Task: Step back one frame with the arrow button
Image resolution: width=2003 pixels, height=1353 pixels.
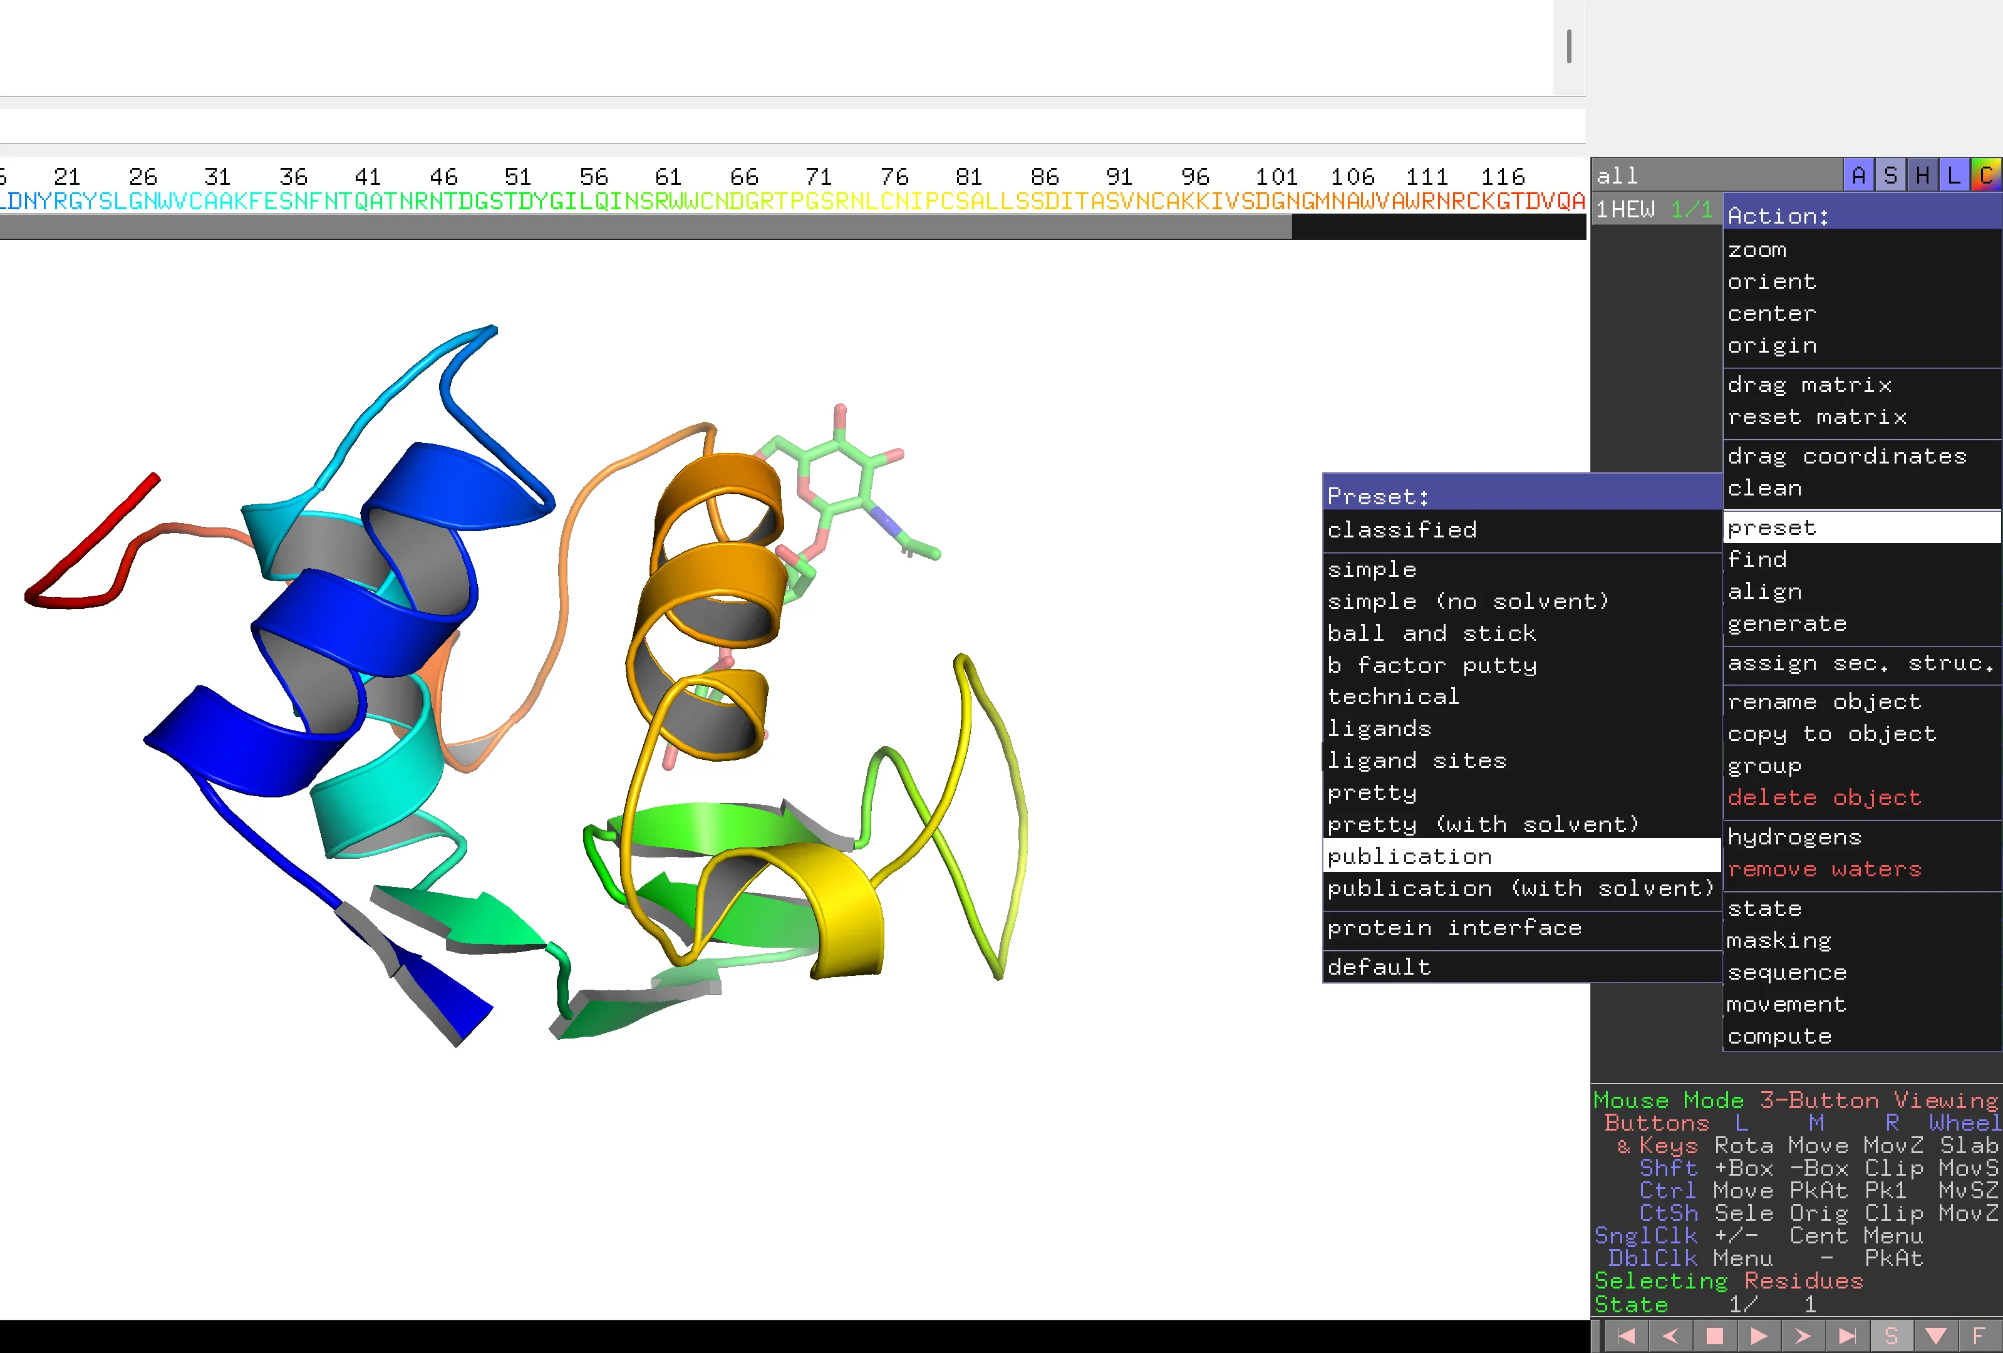Action: (x=1670, y=1335)
